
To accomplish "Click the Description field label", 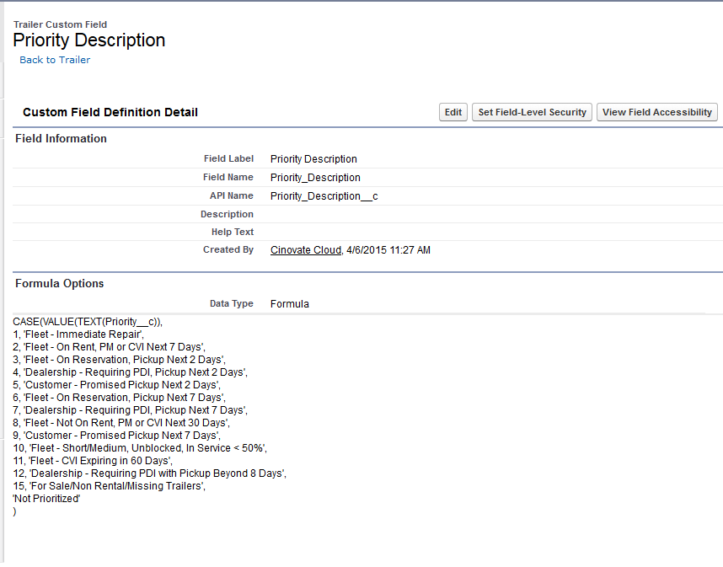I will pyautogui.click(x=227, y=214).
